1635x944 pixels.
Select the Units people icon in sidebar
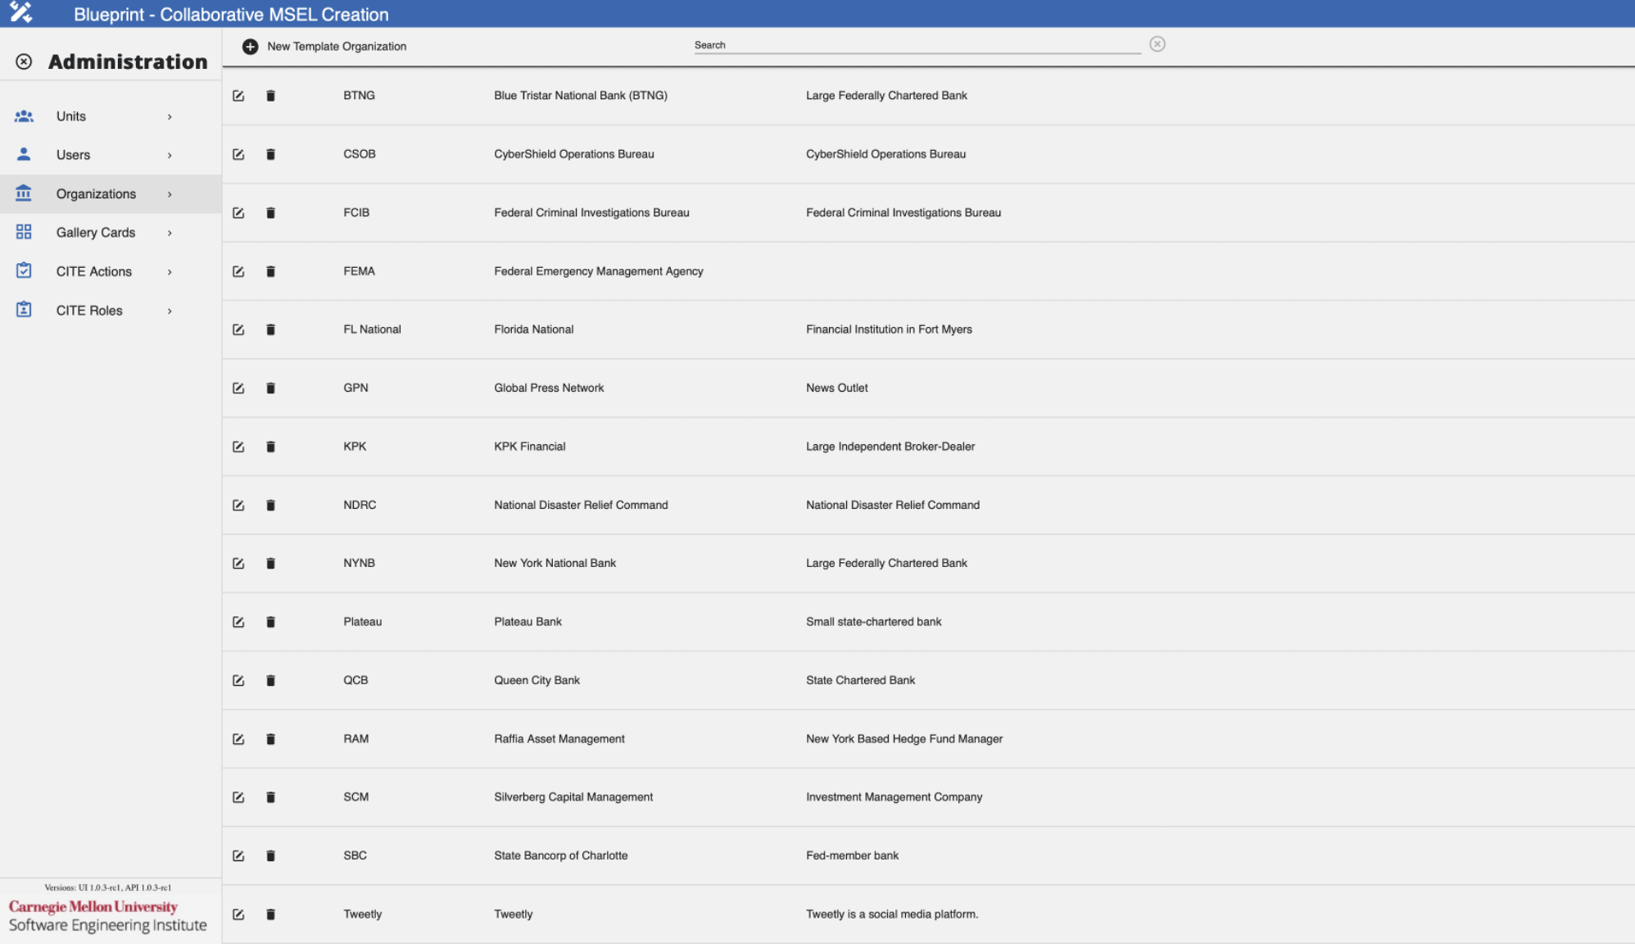pos(24,116)
